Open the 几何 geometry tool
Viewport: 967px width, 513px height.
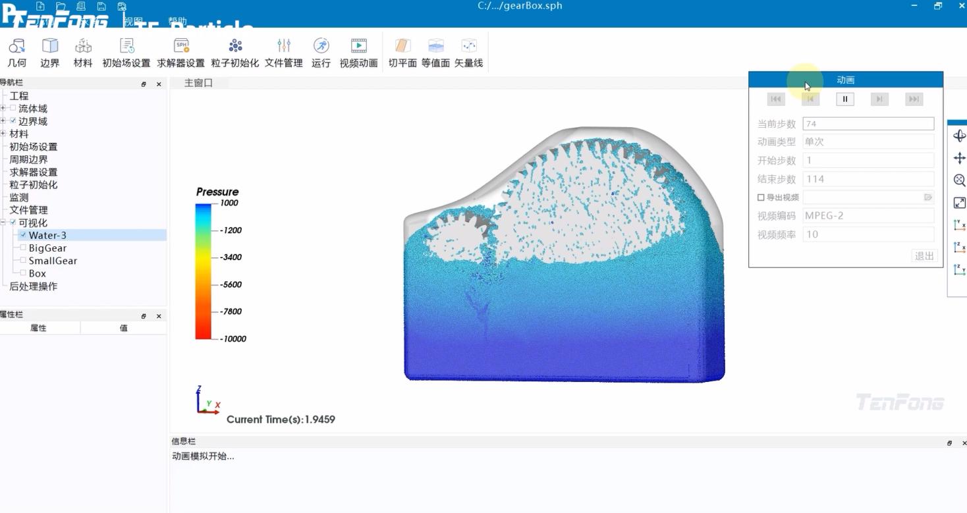point(16,53)
